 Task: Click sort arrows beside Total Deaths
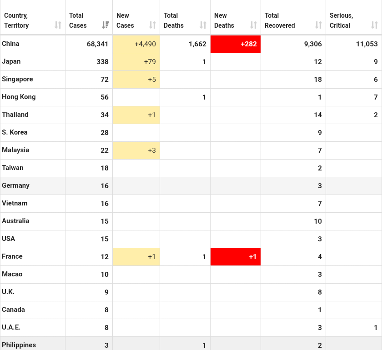pyautogui.click(x=203, y=25)
